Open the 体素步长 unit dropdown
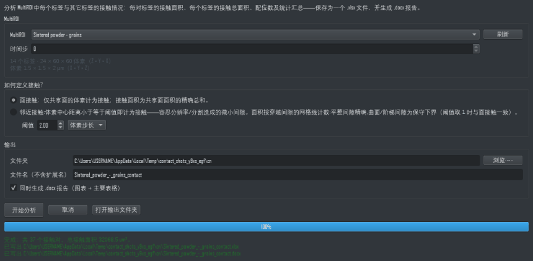 coord(87,125)
